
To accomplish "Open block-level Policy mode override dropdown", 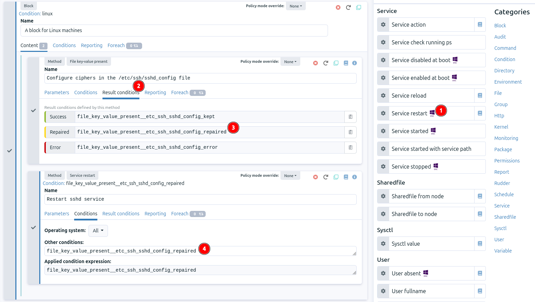I will pyautogui.click(x=296, y=6).
